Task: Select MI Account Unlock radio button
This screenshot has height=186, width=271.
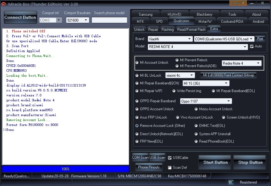Action: (137, 63)
